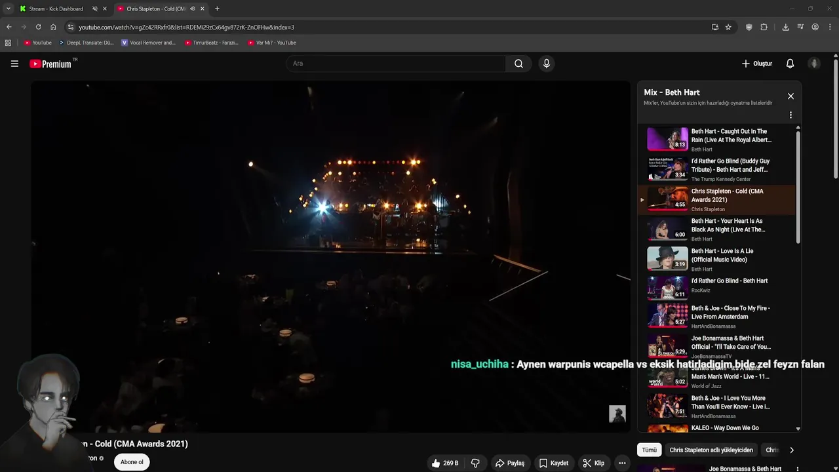Expand the tab search dropdown arrow
Screen dimensions: 839x472
(x=8, y=9)
